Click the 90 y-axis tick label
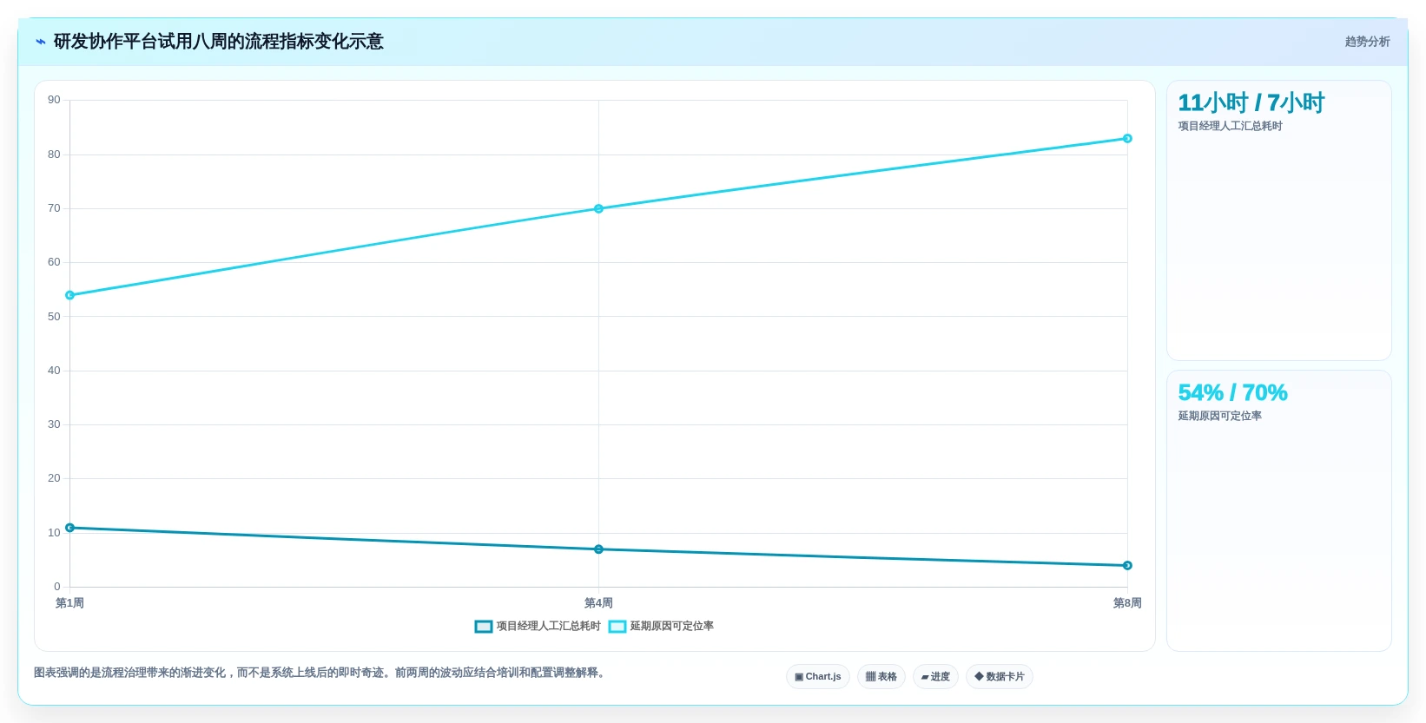1426x723 pixels. click(x=54, y=100)
